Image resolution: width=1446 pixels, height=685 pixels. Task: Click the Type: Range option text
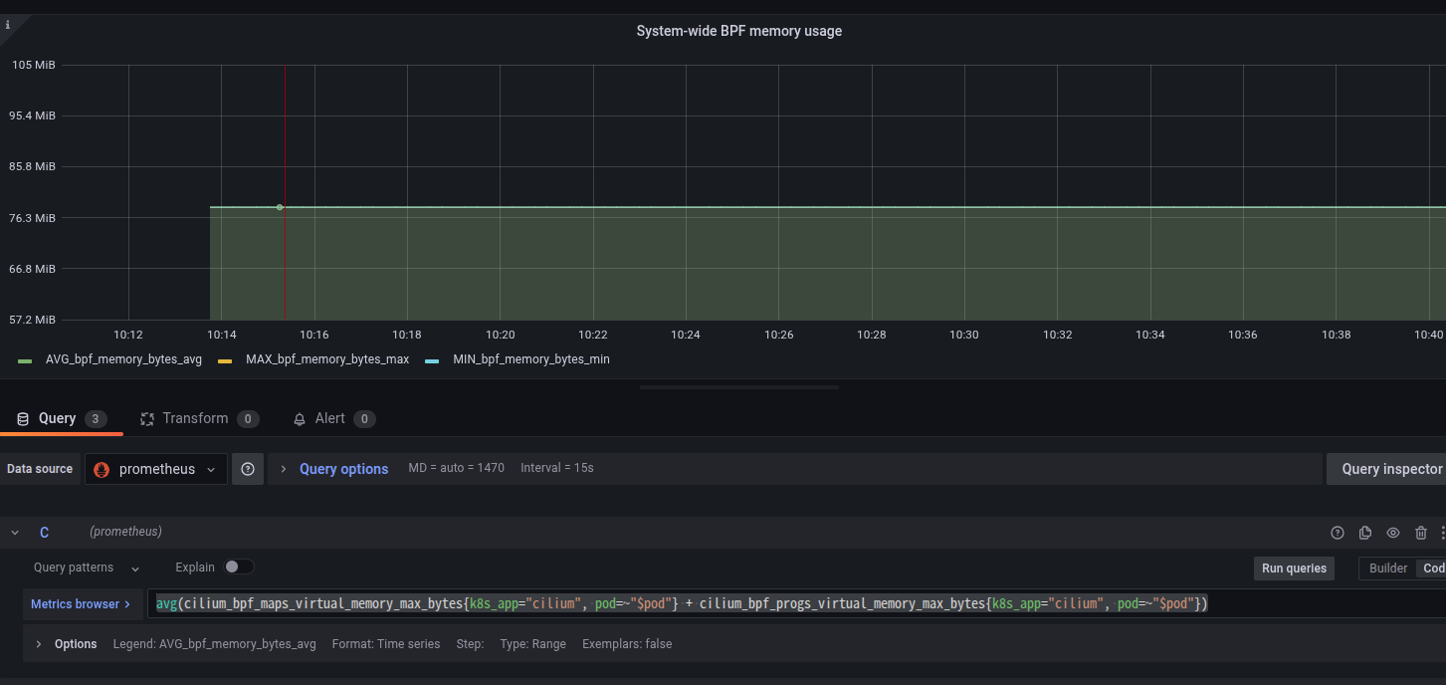(x=532, y=644)
